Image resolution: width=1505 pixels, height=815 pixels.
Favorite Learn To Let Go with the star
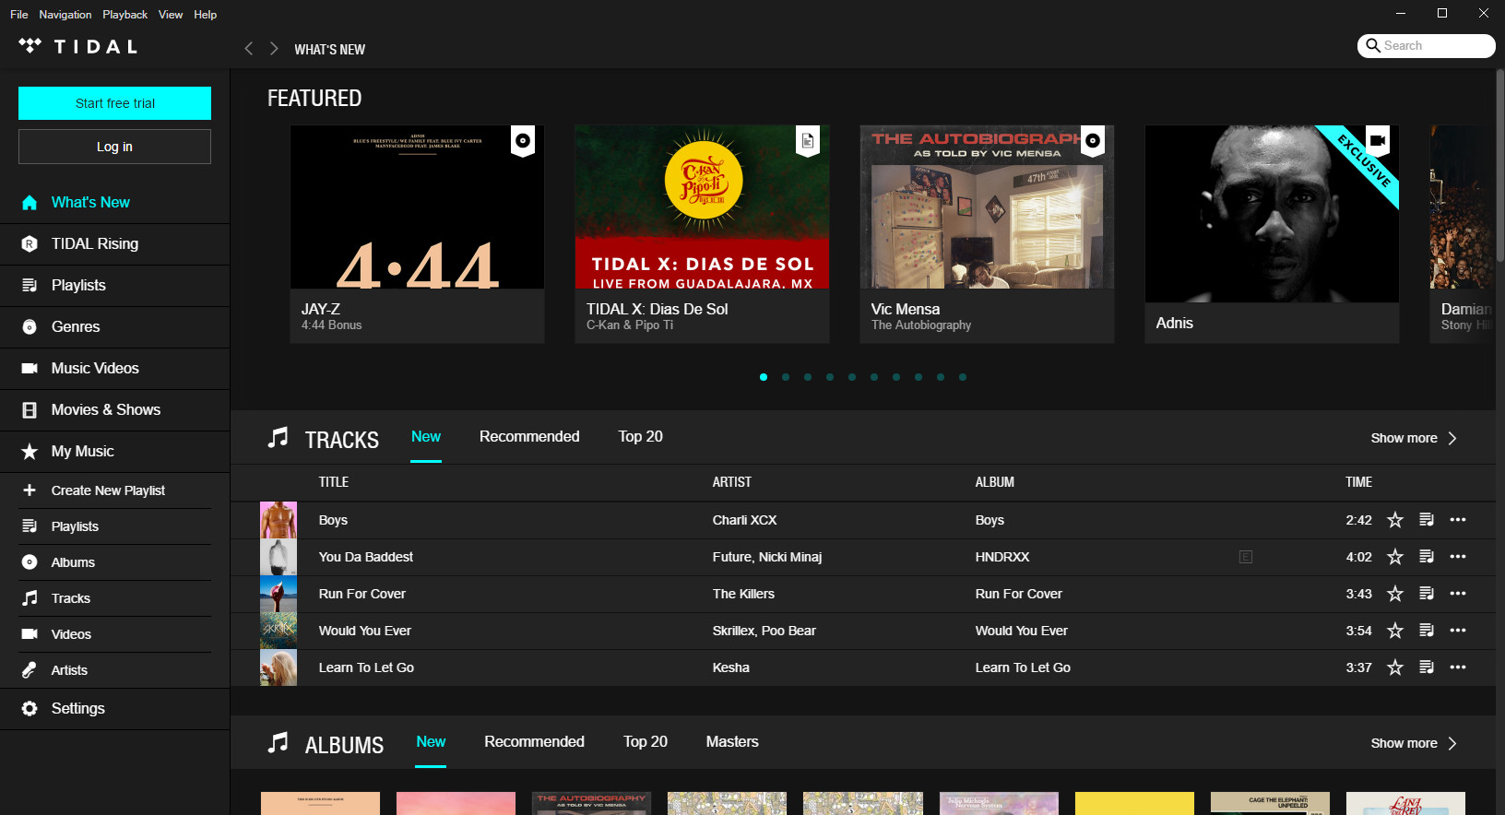[1395, 667]
